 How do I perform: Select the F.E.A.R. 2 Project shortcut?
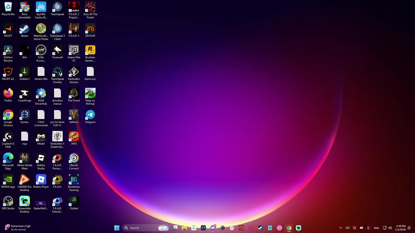coord(74,10)
